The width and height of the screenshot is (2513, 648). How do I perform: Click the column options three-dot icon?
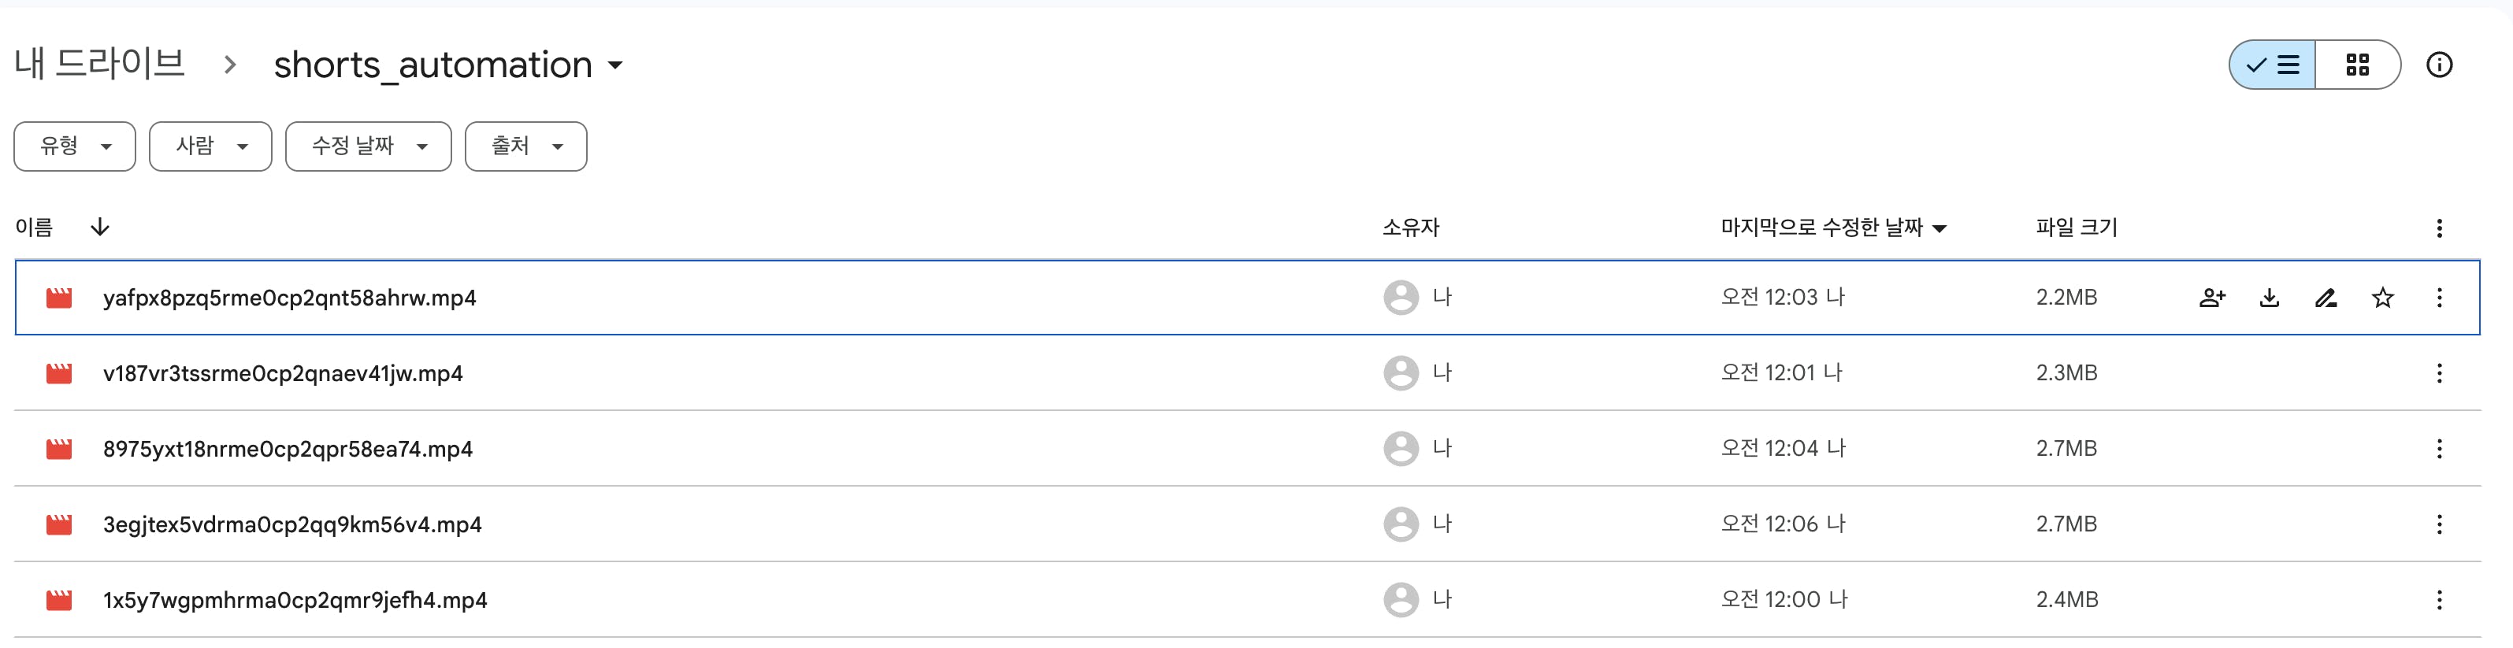click(x=2439, y=228)
